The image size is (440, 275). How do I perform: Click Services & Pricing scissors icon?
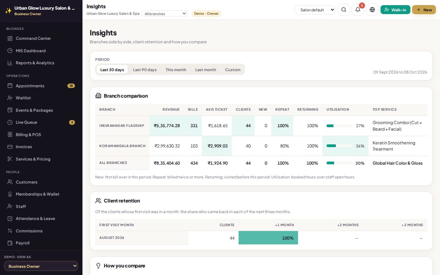point(10,159)
